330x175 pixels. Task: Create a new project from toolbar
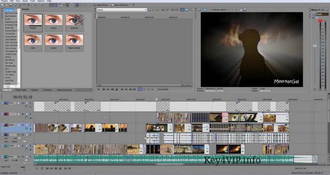click(2, 5)
